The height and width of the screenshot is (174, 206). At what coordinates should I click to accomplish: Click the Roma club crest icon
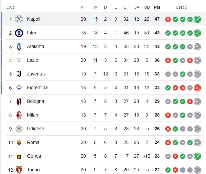click(19, 142)
